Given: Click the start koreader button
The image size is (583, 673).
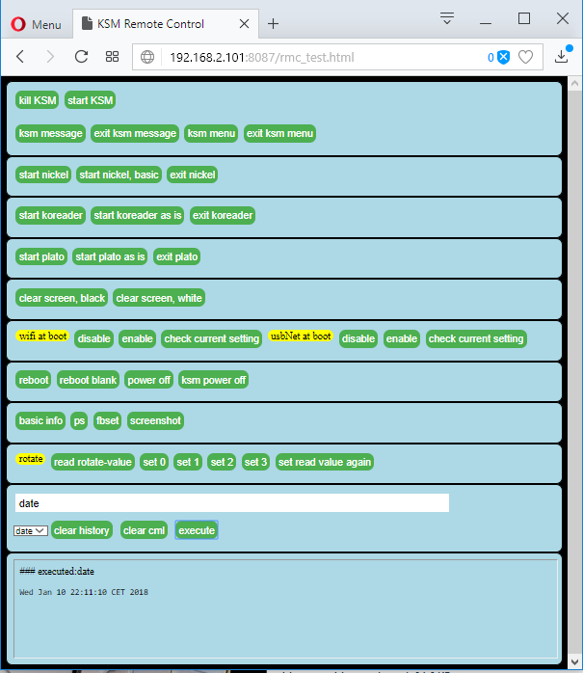Looking at the screenshot, I should click(x=51, y=216).
